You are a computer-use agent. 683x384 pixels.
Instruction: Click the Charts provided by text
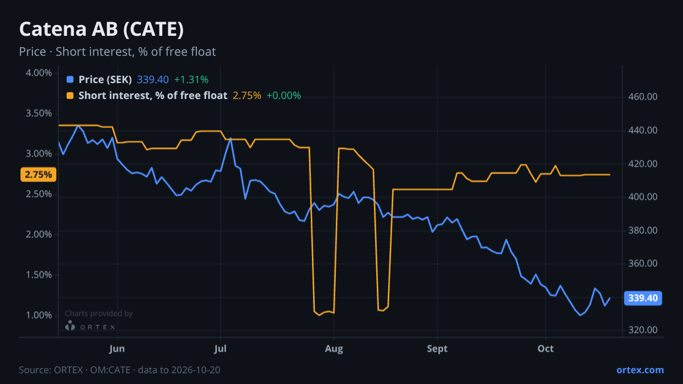click(x=99, y=313)
